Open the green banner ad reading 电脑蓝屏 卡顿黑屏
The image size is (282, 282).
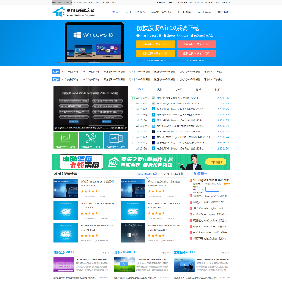point(141,162)
